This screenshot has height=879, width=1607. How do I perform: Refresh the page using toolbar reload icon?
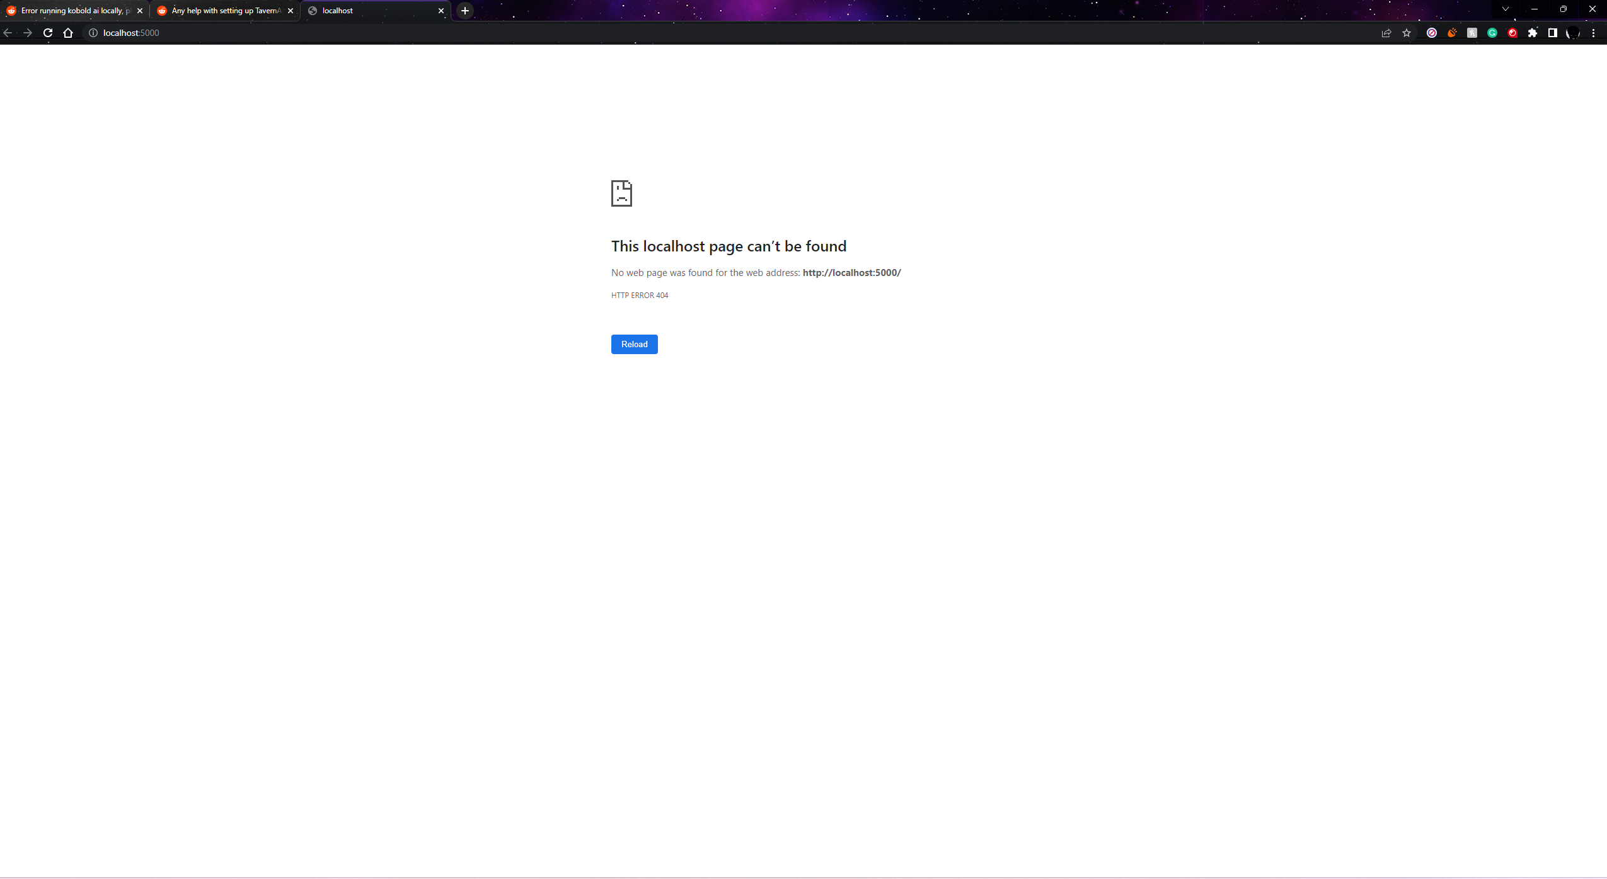tap(48, 33)
